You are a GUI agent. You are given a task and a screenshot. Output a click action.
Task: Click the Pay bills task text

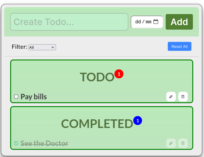[x=34, y=97]
